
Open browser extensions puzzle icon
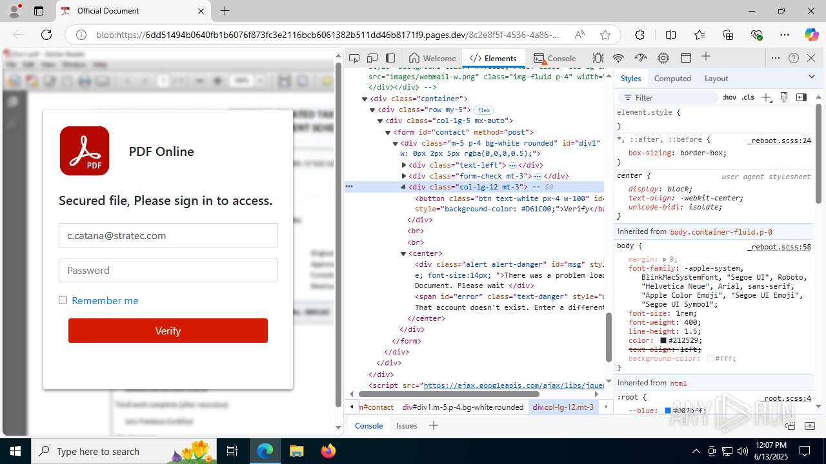coord(640,35)
